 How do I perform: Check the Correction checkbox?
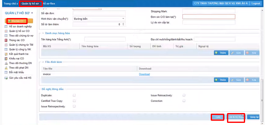click(184, 101)
